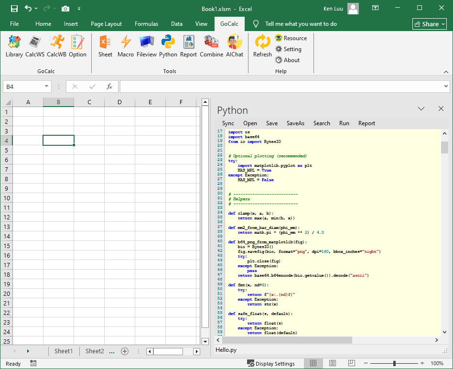This screenshot has width=453, height=369.
Task: Click Search in the Python pane
Action: point(322,123)
